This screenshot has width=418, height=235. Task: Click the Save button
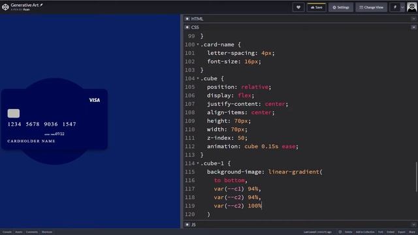coord(316,7)
